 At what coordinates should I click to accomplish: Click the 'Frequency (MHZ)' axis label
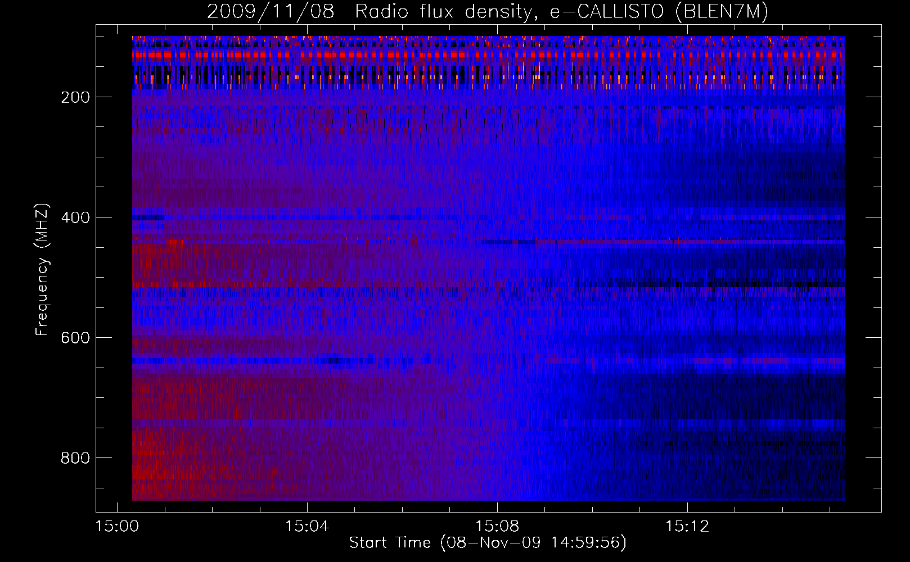pyautogui.click(x=42, y=269)
